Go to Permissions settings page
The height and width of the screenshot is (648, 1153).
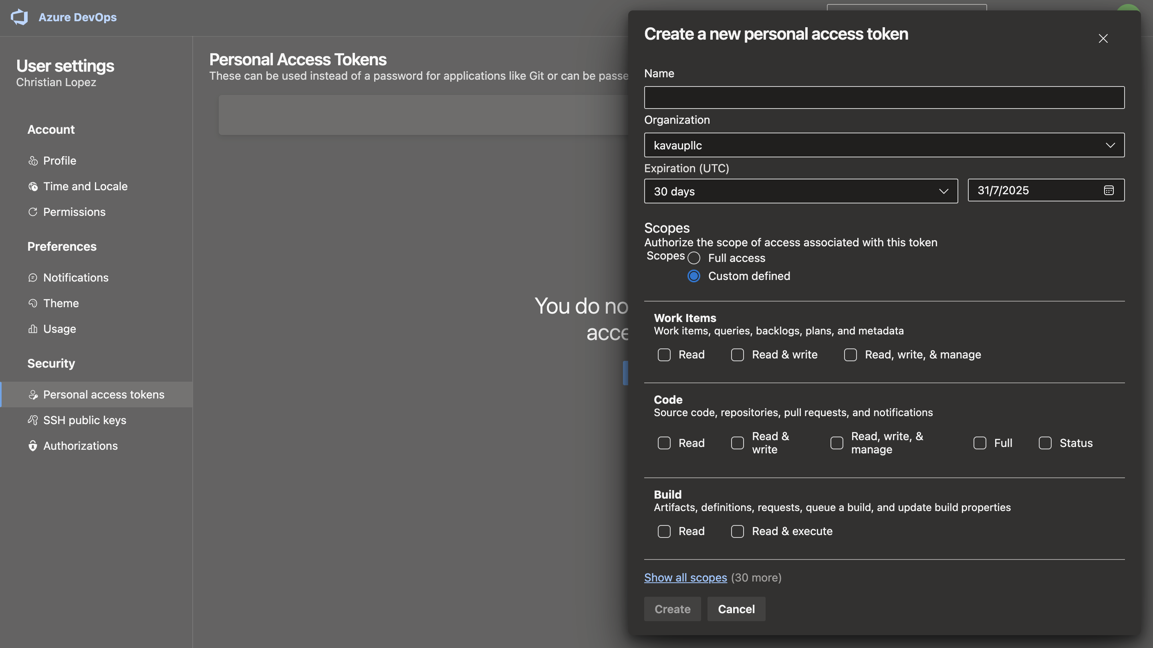(x=74, y=212)
